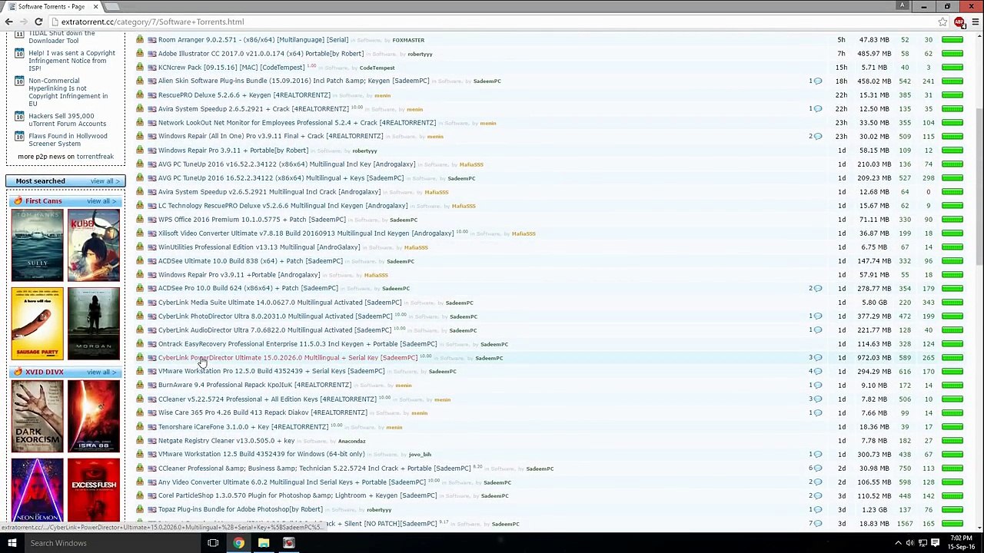
Task: Show hidden system tray icons
Action: coord(899,543)
